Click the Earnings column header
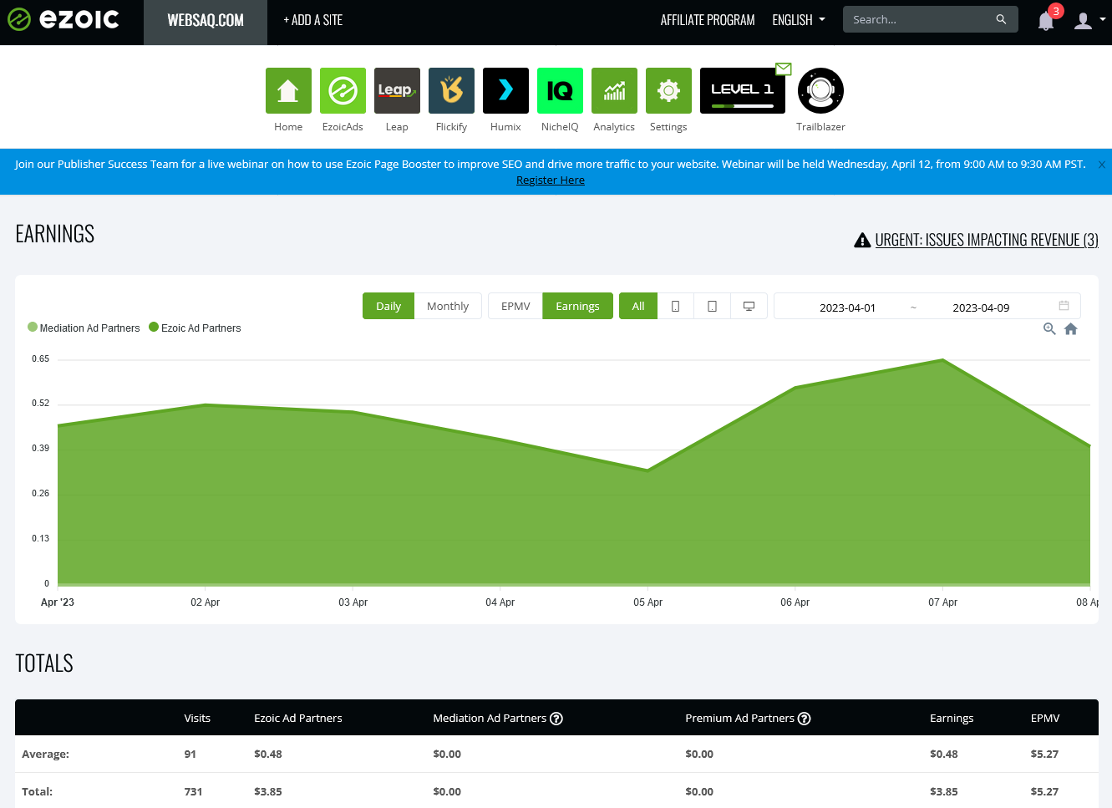This screenshot has width=1112, height=808. (952, 719)
